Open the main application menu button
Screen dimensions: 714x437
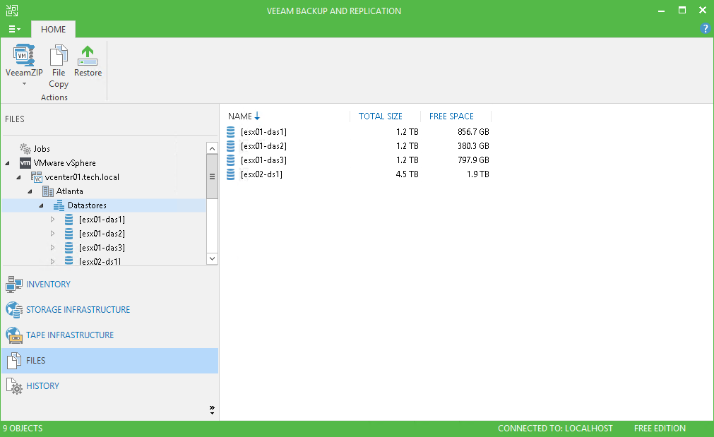14,29
